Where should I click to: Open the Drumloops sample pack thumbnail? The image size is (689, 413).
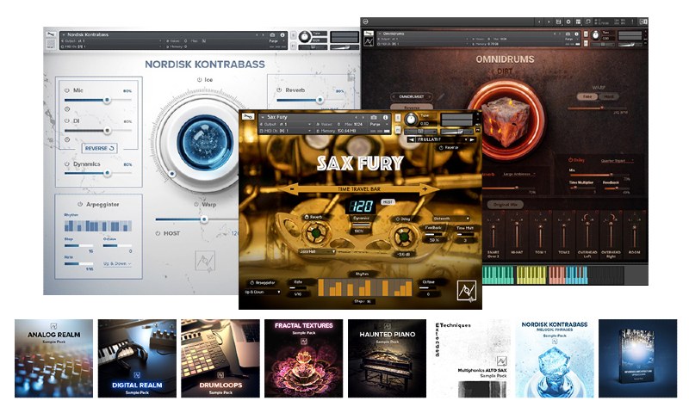[x=220, y=358]
